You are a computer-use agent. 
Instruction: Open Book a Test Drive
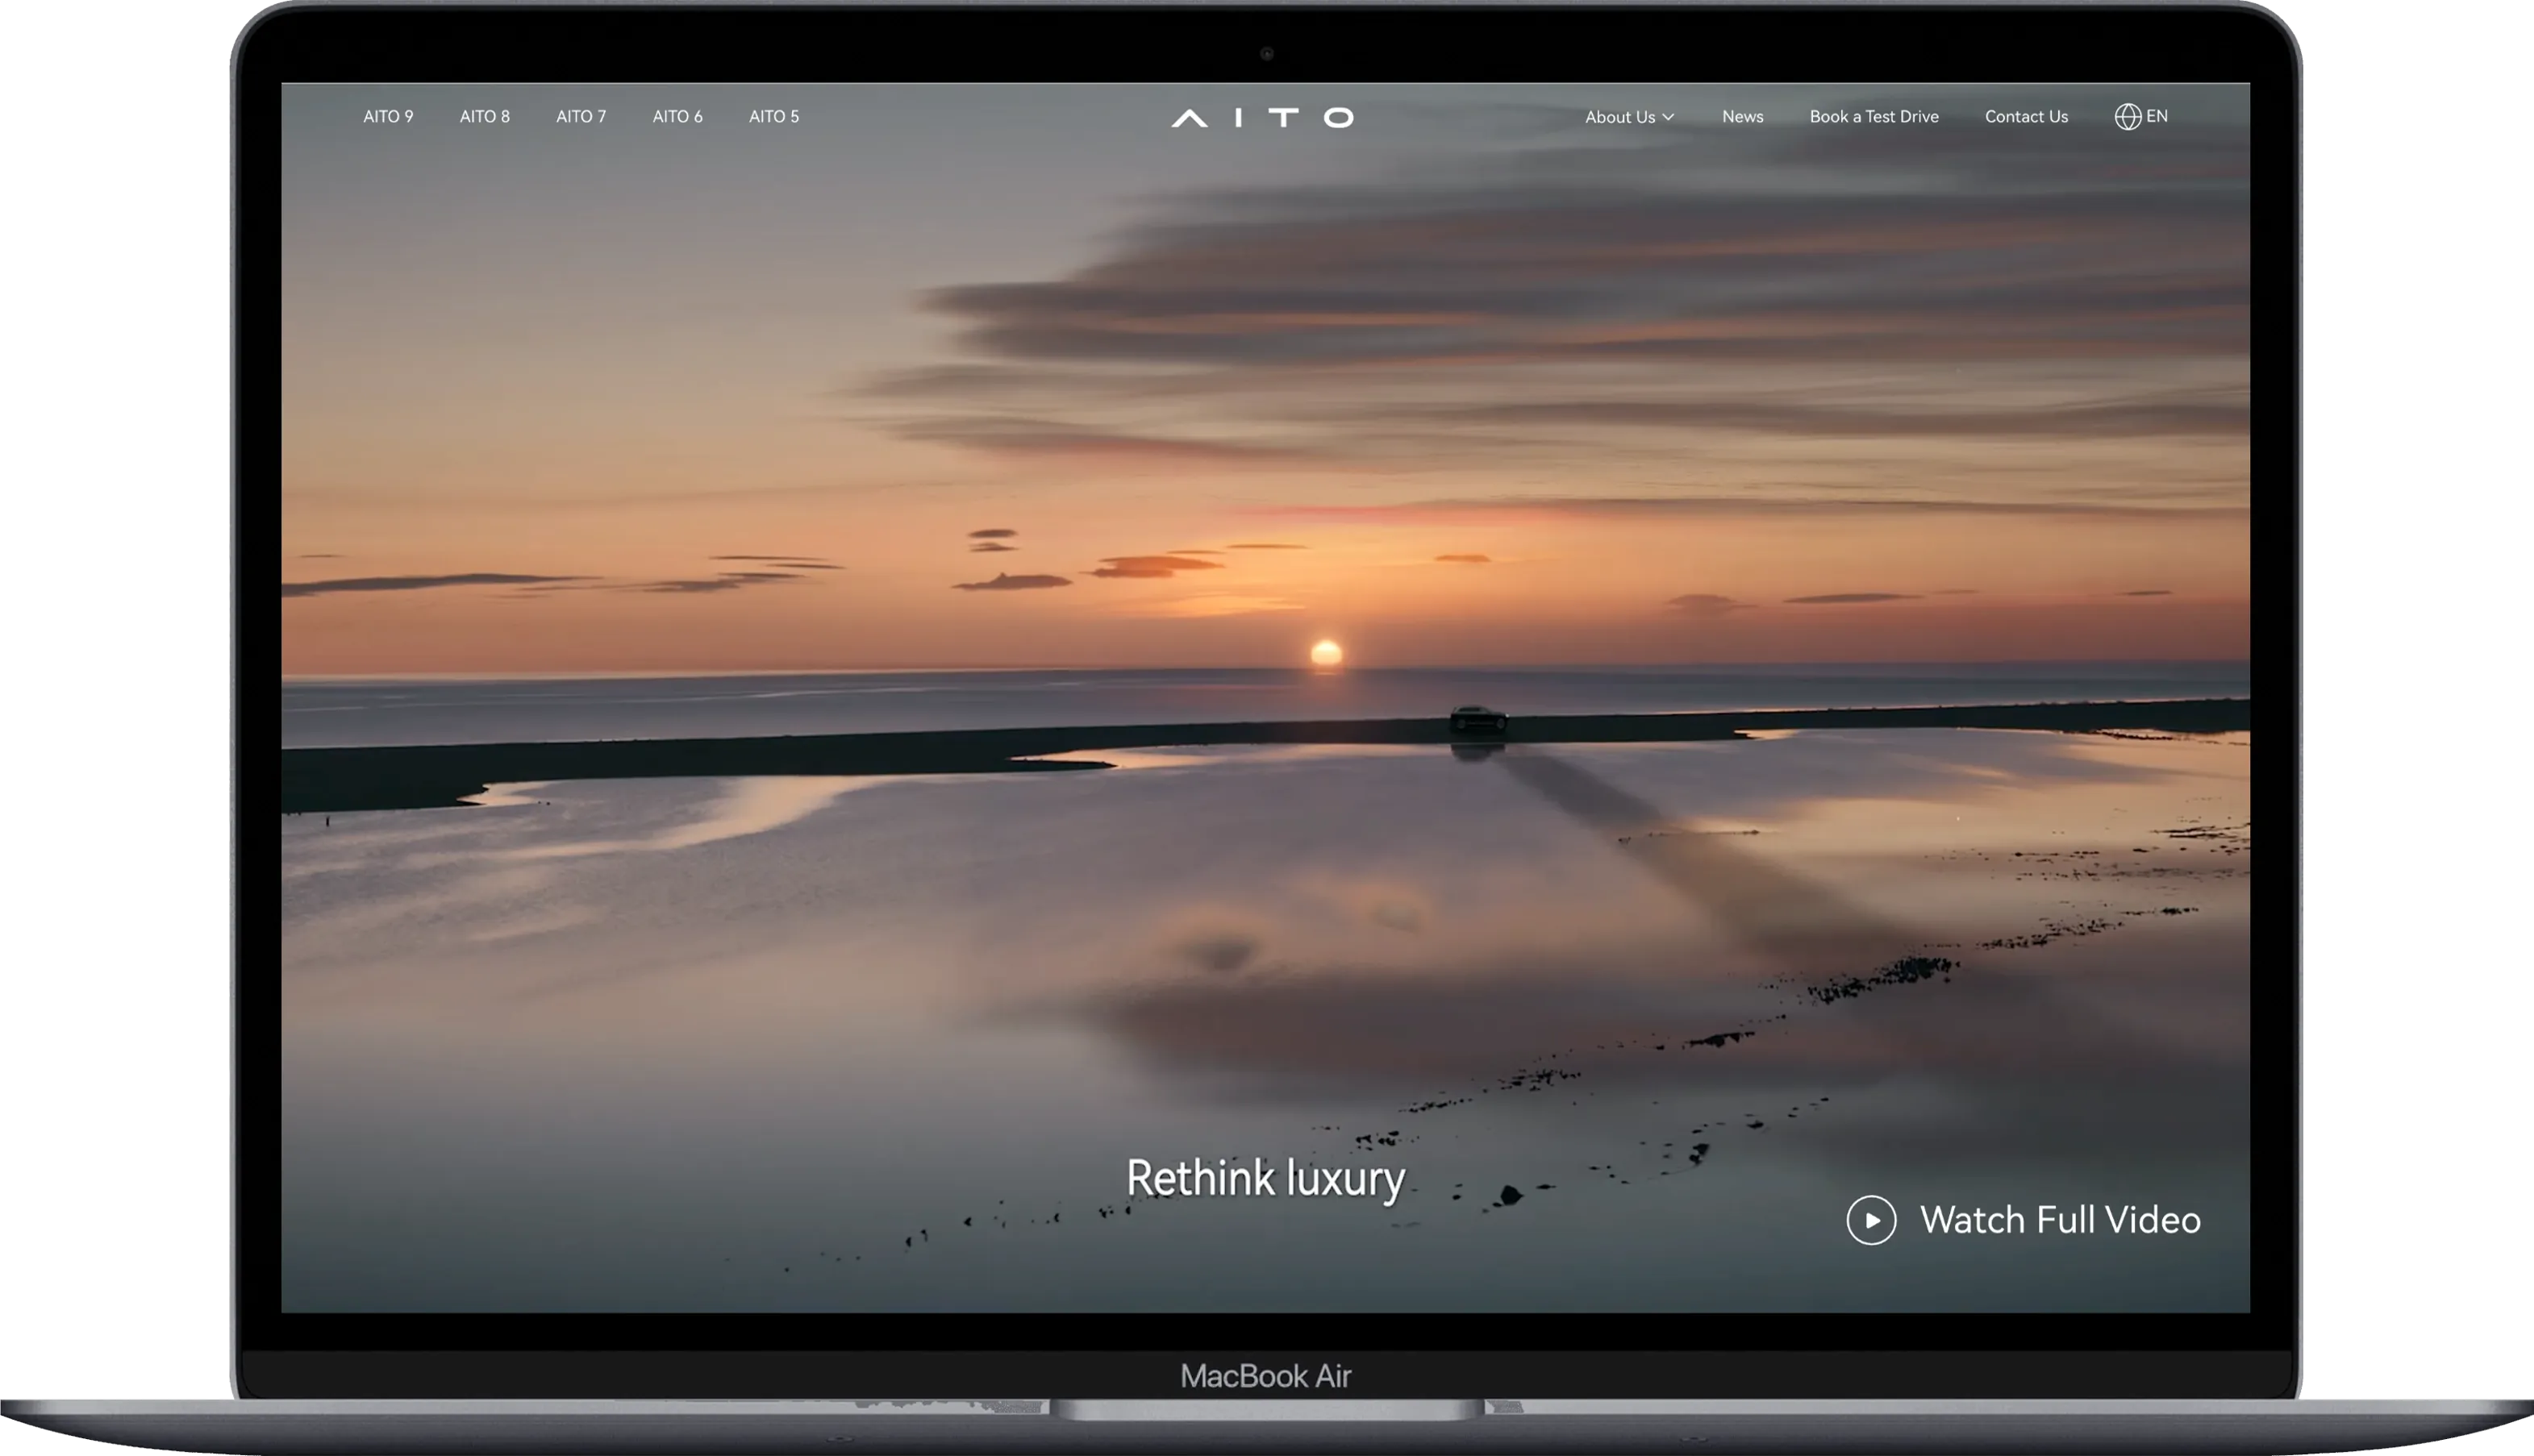click(1873, 116)
